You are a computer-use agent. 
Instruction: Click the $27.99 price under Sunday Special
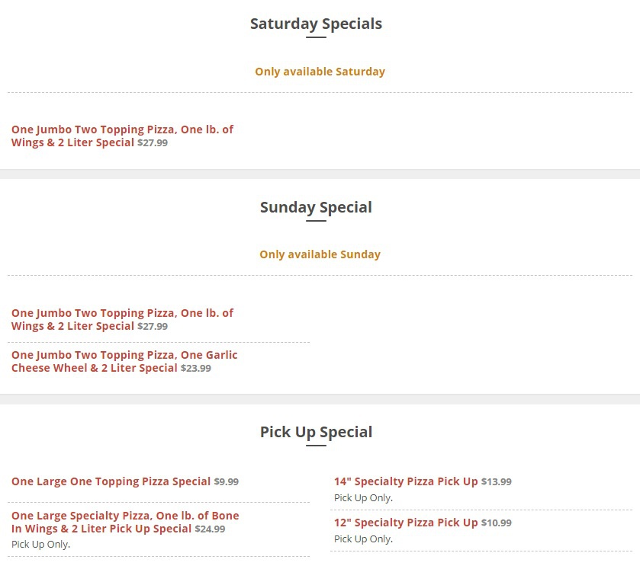tap(153, 327)
